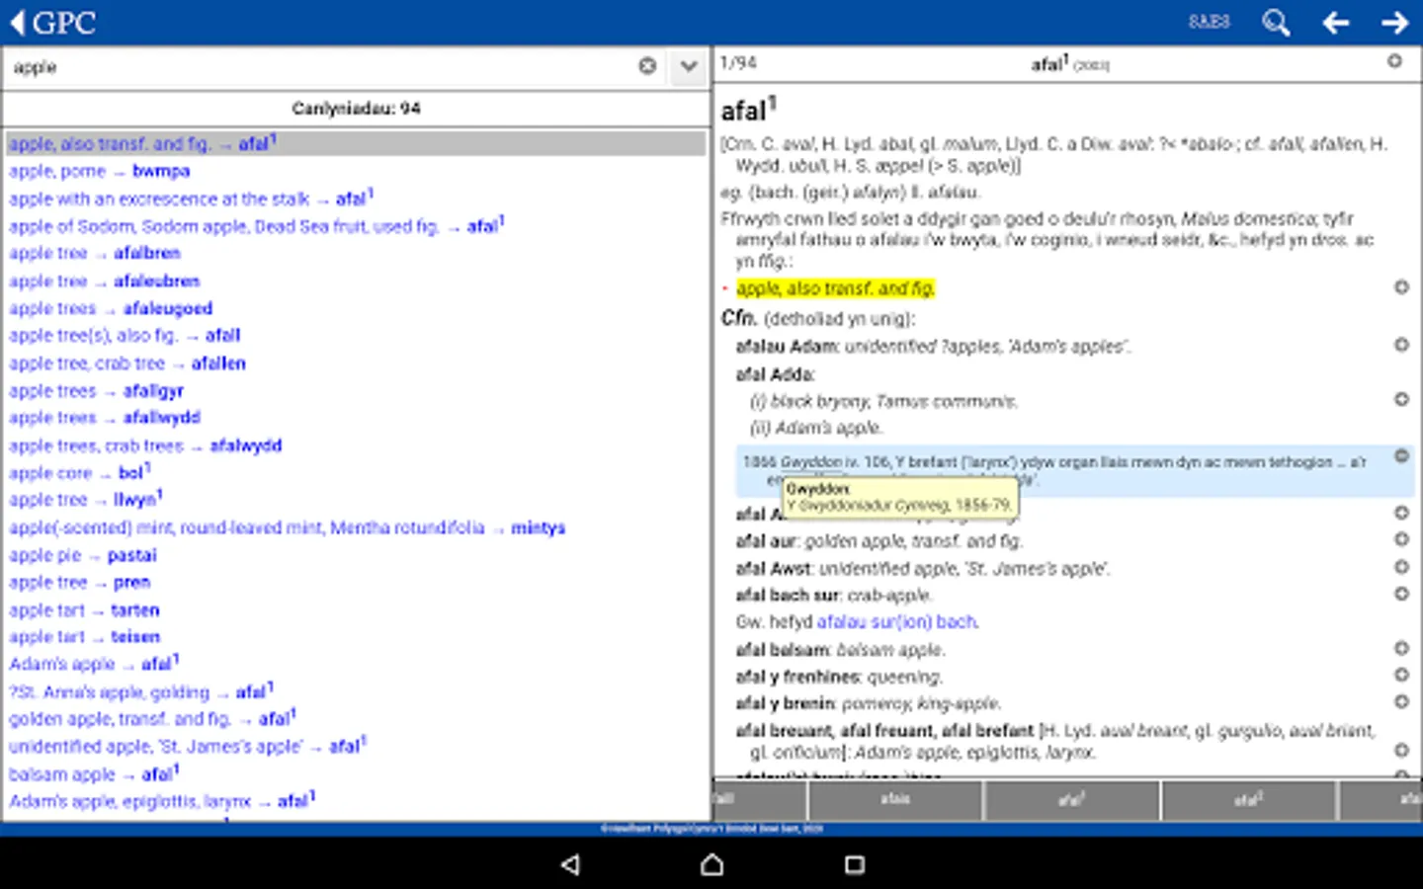The width and height of the screenshot is (1423, 889).
Task: Tap the GPC back arrow in header
Action: click(18, 22)
